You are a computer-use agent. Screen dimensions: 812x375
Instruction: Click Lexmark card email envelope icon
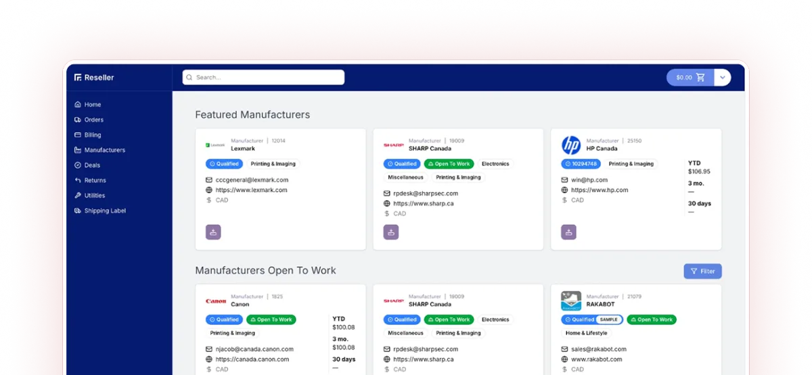[x=209, y=180]
